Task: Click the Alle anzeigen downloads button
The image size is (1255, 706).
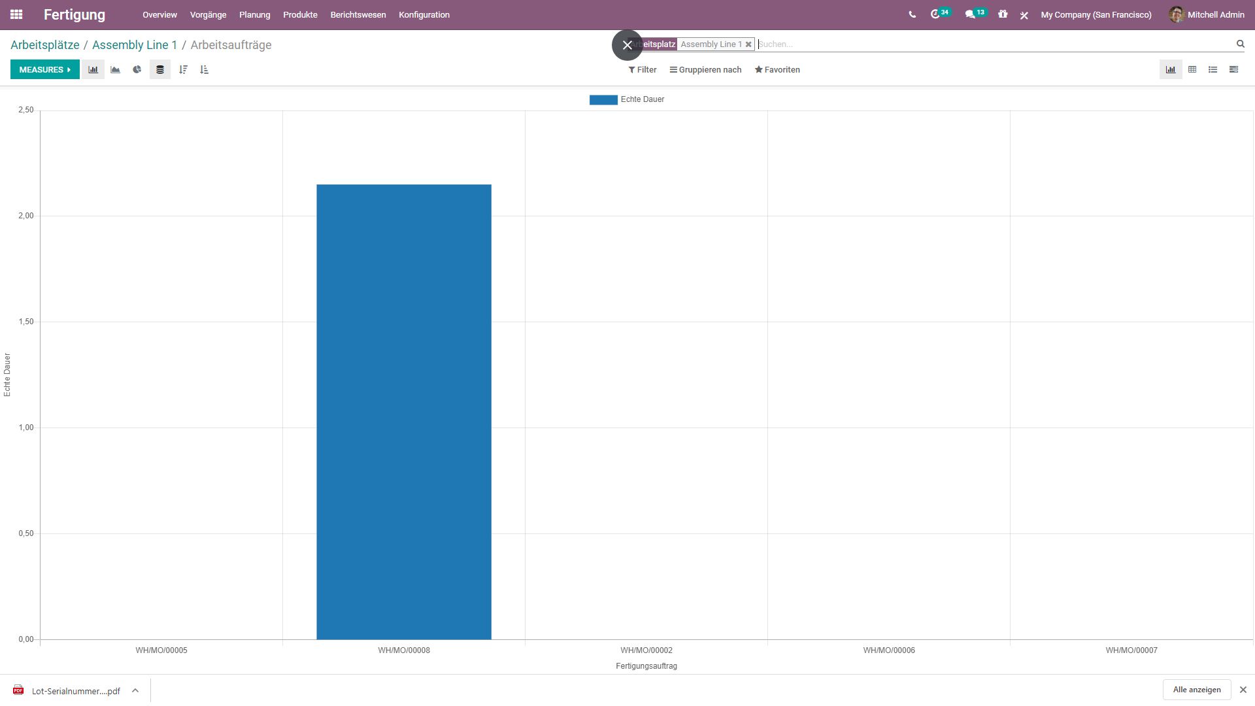Action: (1196, 690)
